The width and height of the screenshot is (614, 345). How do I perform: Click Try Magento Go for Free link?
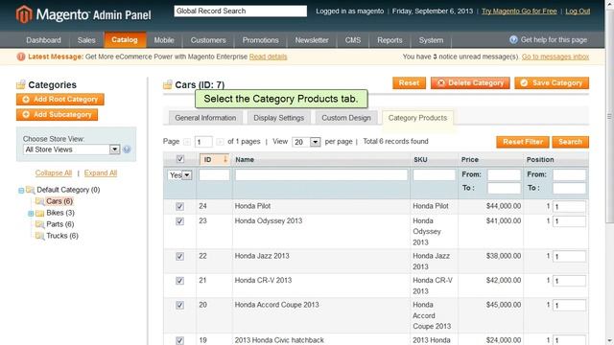point(519,11)
